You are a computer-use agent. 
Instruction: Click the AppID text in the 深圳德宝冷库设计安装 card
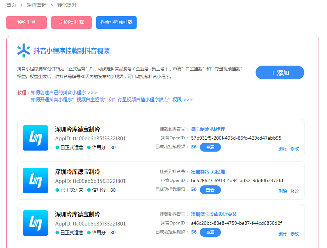click(x=91, y=224)
